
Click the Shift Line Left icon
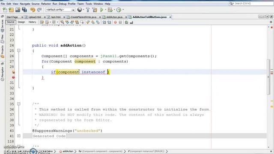[x=104, y=22]
